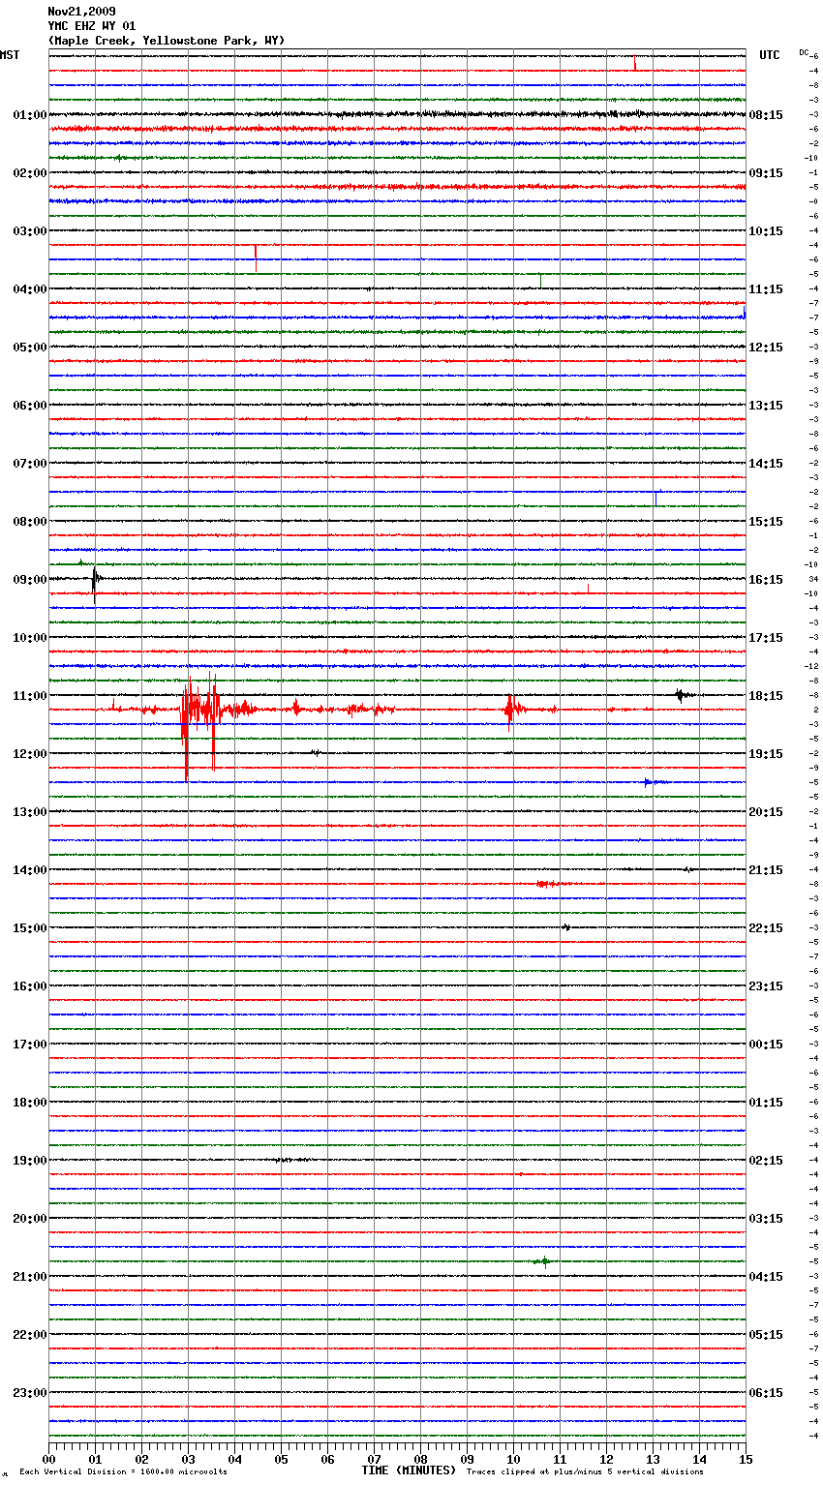This screenshot has width=823, height=1485.
Task: Select the 14:00 MST time label
Action: (30, 870)
